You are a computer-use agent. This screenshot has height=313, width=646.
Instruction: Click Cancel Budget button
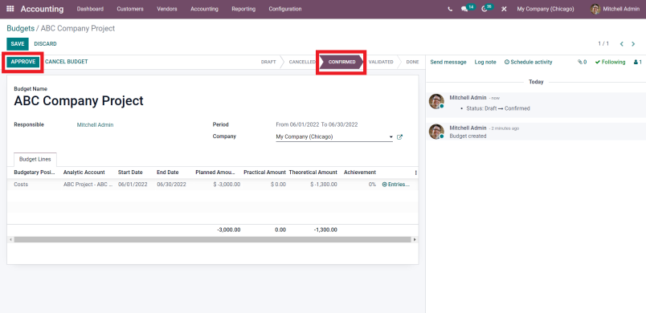pyautogui.click(x=67, y=62)
